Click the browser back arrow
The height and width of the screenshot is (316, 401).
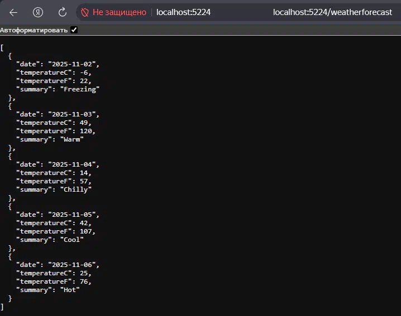coord(13,12)
